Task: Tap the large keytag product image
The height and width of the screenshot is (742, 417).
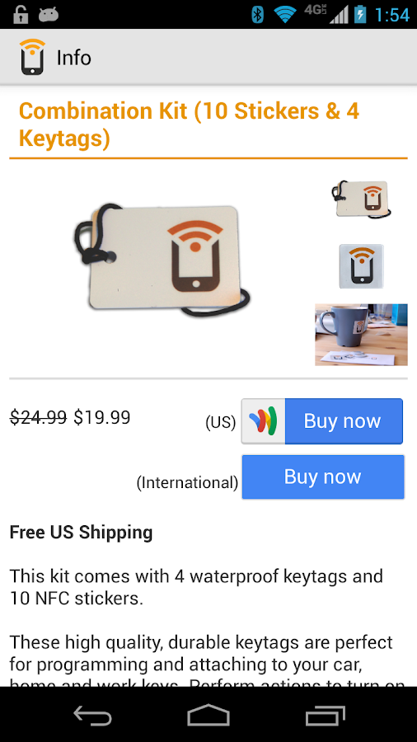Action: [162, 261]
